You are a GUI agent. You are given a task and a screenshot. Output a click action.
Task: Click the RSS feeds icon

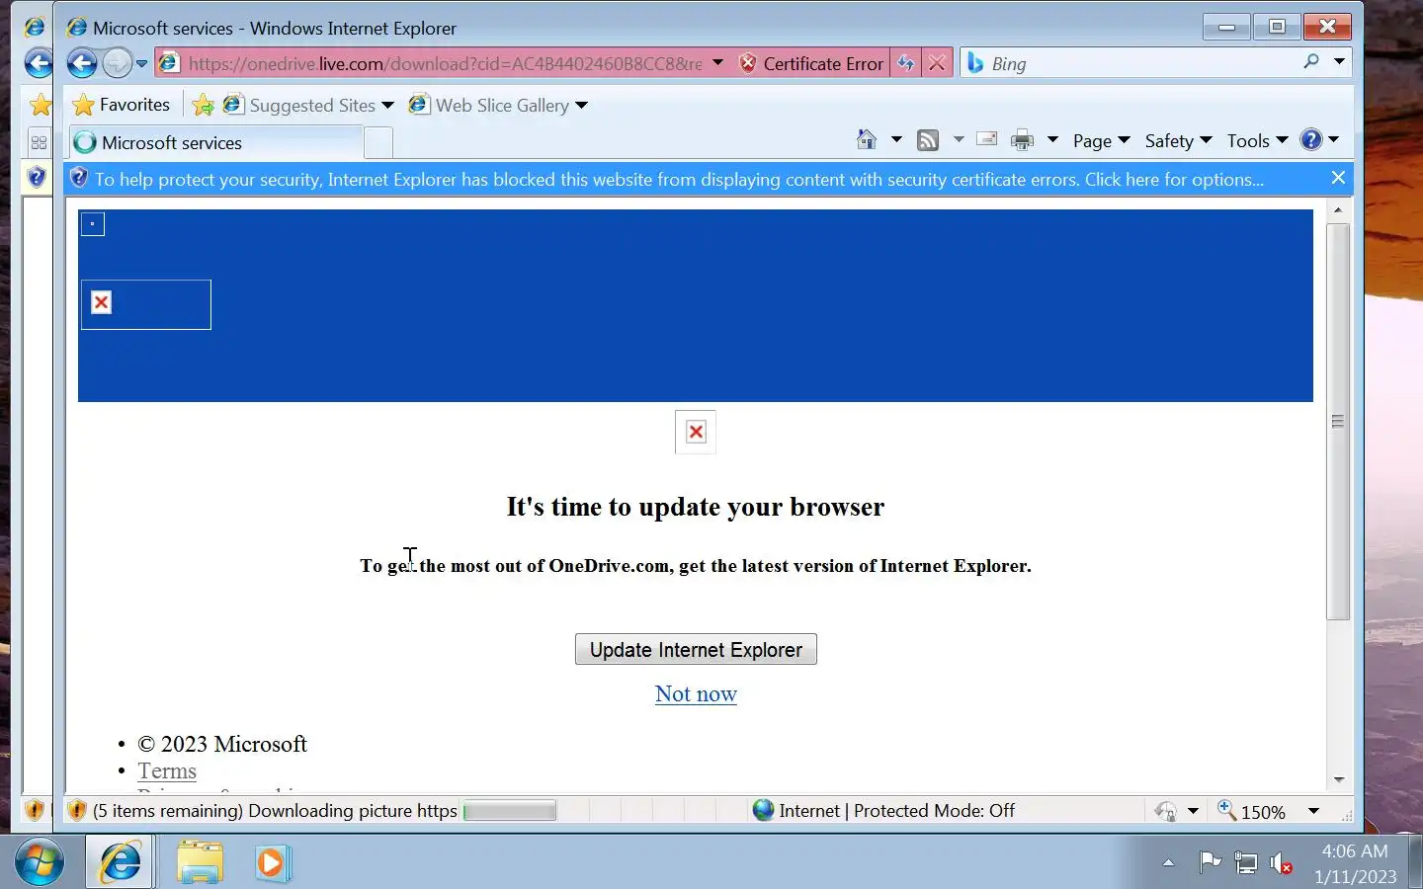coord(928,140)
